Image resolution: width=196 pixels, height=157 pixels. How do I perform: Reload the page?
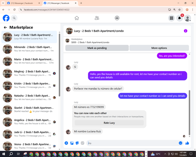(15, 10)
